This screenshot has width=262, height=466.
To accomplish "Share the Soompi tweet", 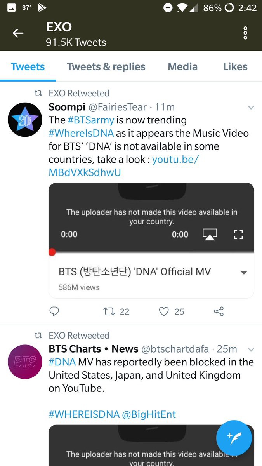I will coord(219,311).
